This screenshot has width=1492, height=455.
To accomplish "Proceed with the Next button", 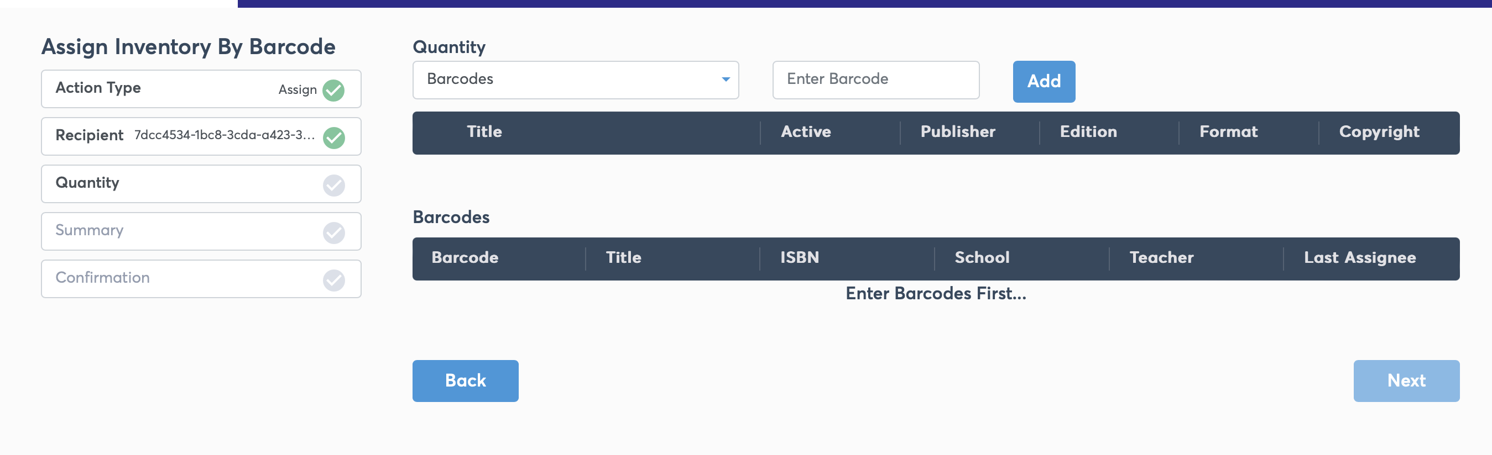I will (x=1406, y=380).
